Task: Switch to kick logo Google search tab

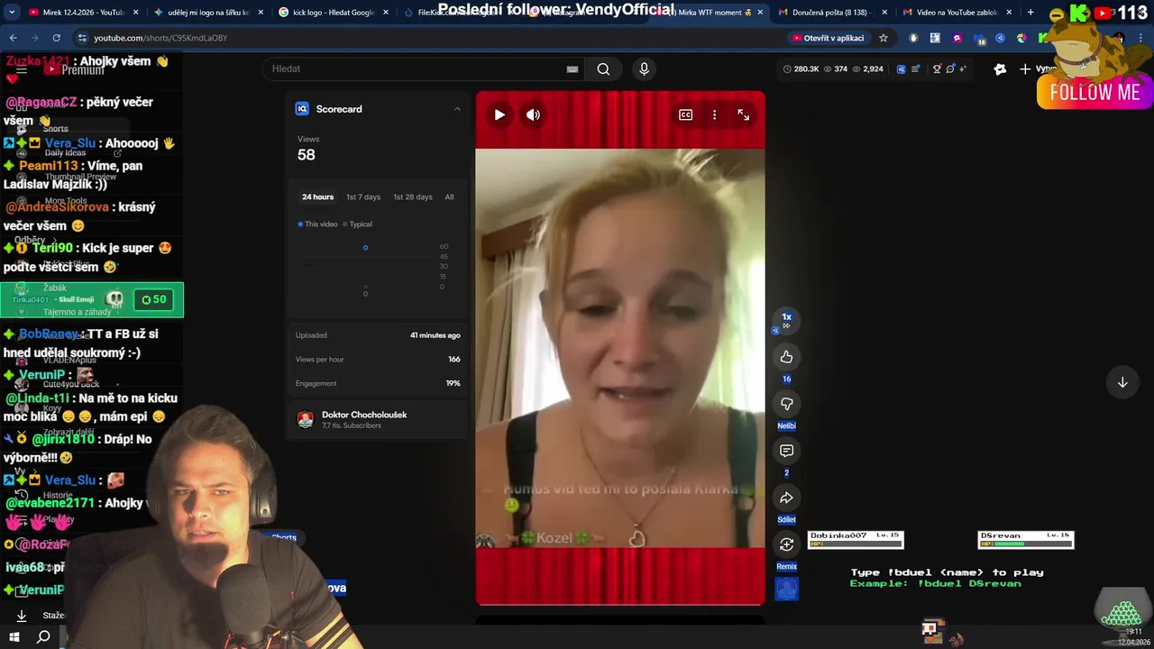Action: [x=334, y=13]
